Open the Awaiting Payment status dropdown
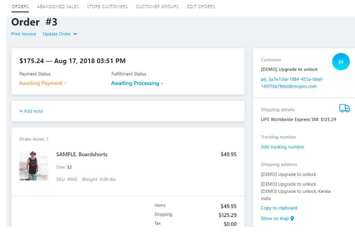Viewport: 355px width, 234px height. (x=43, y=83)
